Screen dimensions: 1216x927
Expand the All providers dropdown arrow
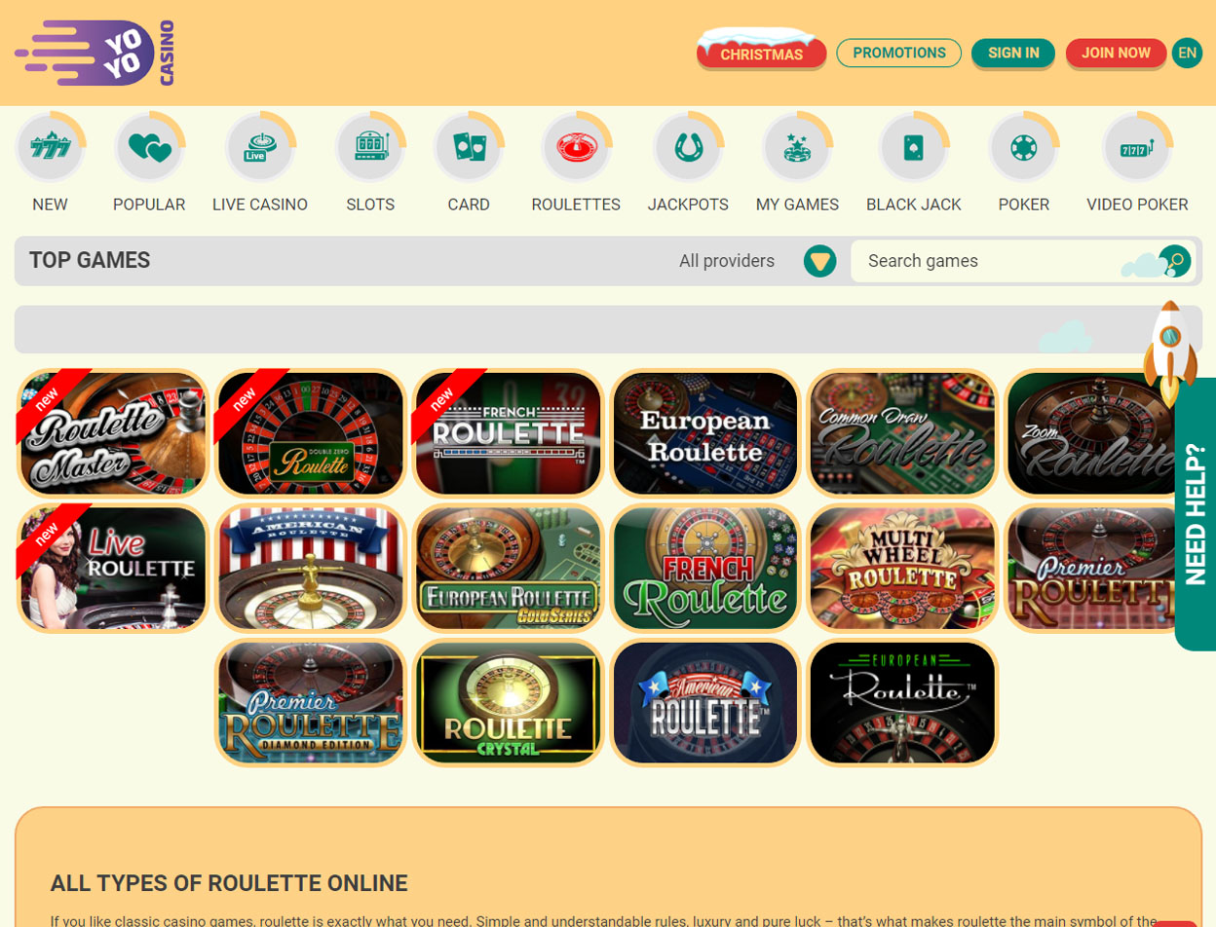coord(820,261)
